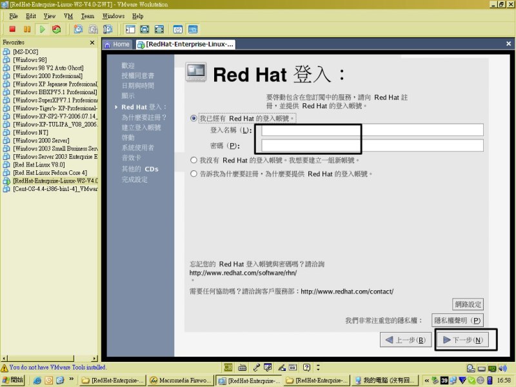516x387 pixels.
Task: Click the [Windows XP Japanese Professional] VM icon
Action: (x=6, y=84)
